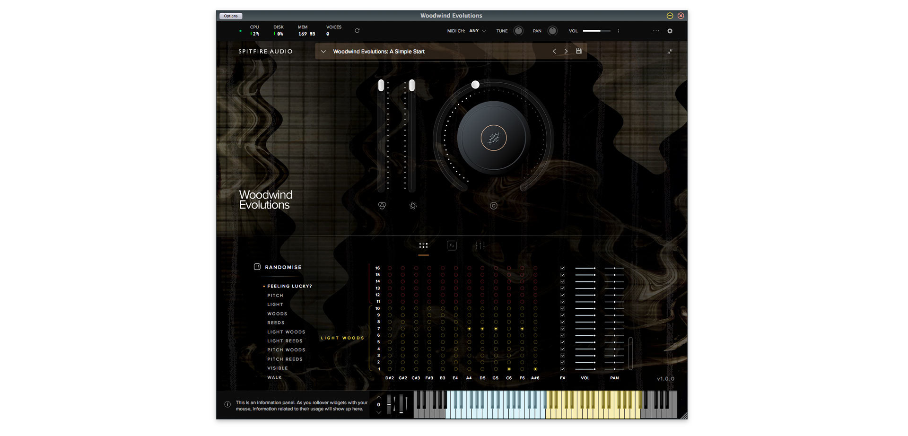The width and height of the screenshot is (908, 436).
Task: Click the vertical dots beside VOL slider
Action: click(x=619, y=31)
